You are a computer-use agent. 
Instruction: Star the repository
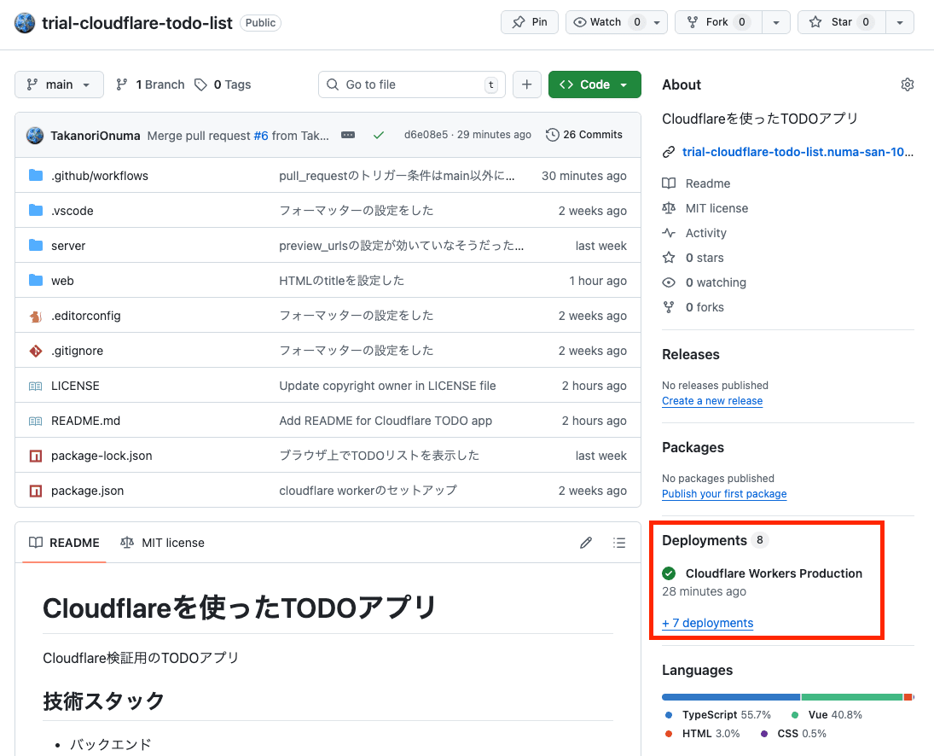(841, 22)
